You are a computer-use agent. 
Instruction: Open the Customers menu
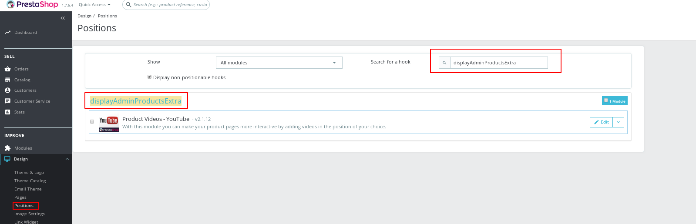25,90
